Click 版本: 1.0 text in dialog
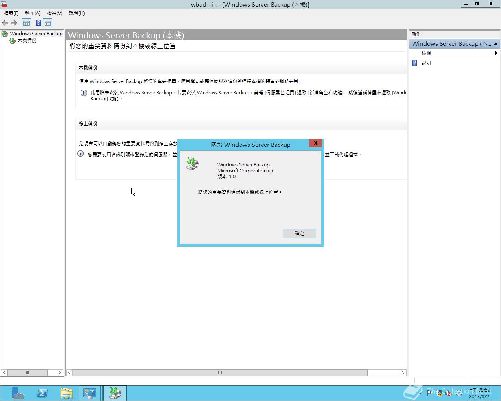Screen dimensions: 501x401 [x=227, y=177]
